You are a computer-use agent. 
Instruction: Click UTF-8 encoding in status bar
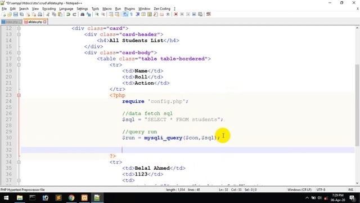point(321,189)
